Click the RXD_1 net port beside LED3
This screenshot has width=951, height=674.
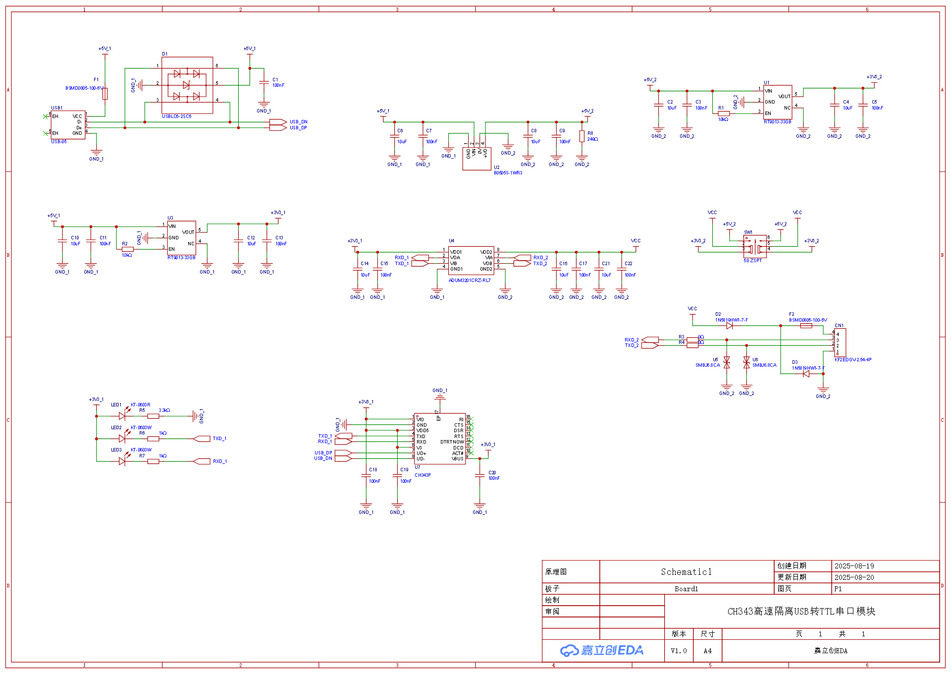[202, 461]
